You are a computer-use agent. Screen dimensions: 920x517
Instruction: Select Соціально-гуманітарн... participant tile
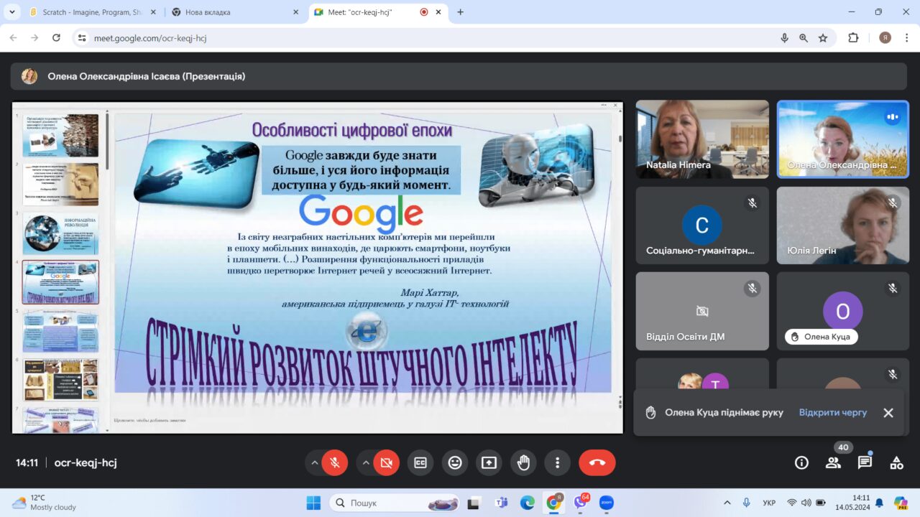[702, 225]
